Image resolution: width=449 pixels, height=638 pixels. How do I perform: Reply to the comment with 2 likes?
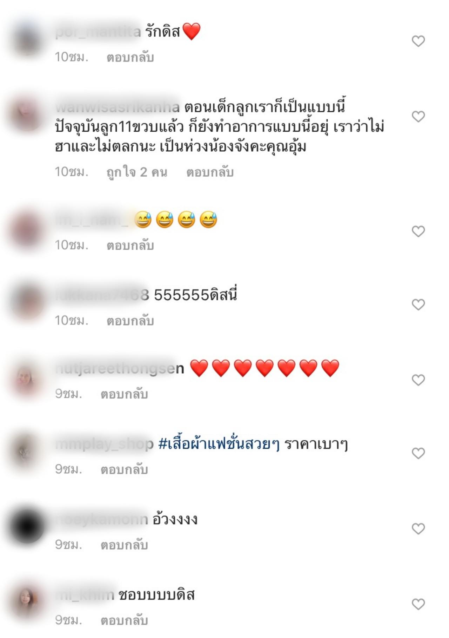[210, 172]
